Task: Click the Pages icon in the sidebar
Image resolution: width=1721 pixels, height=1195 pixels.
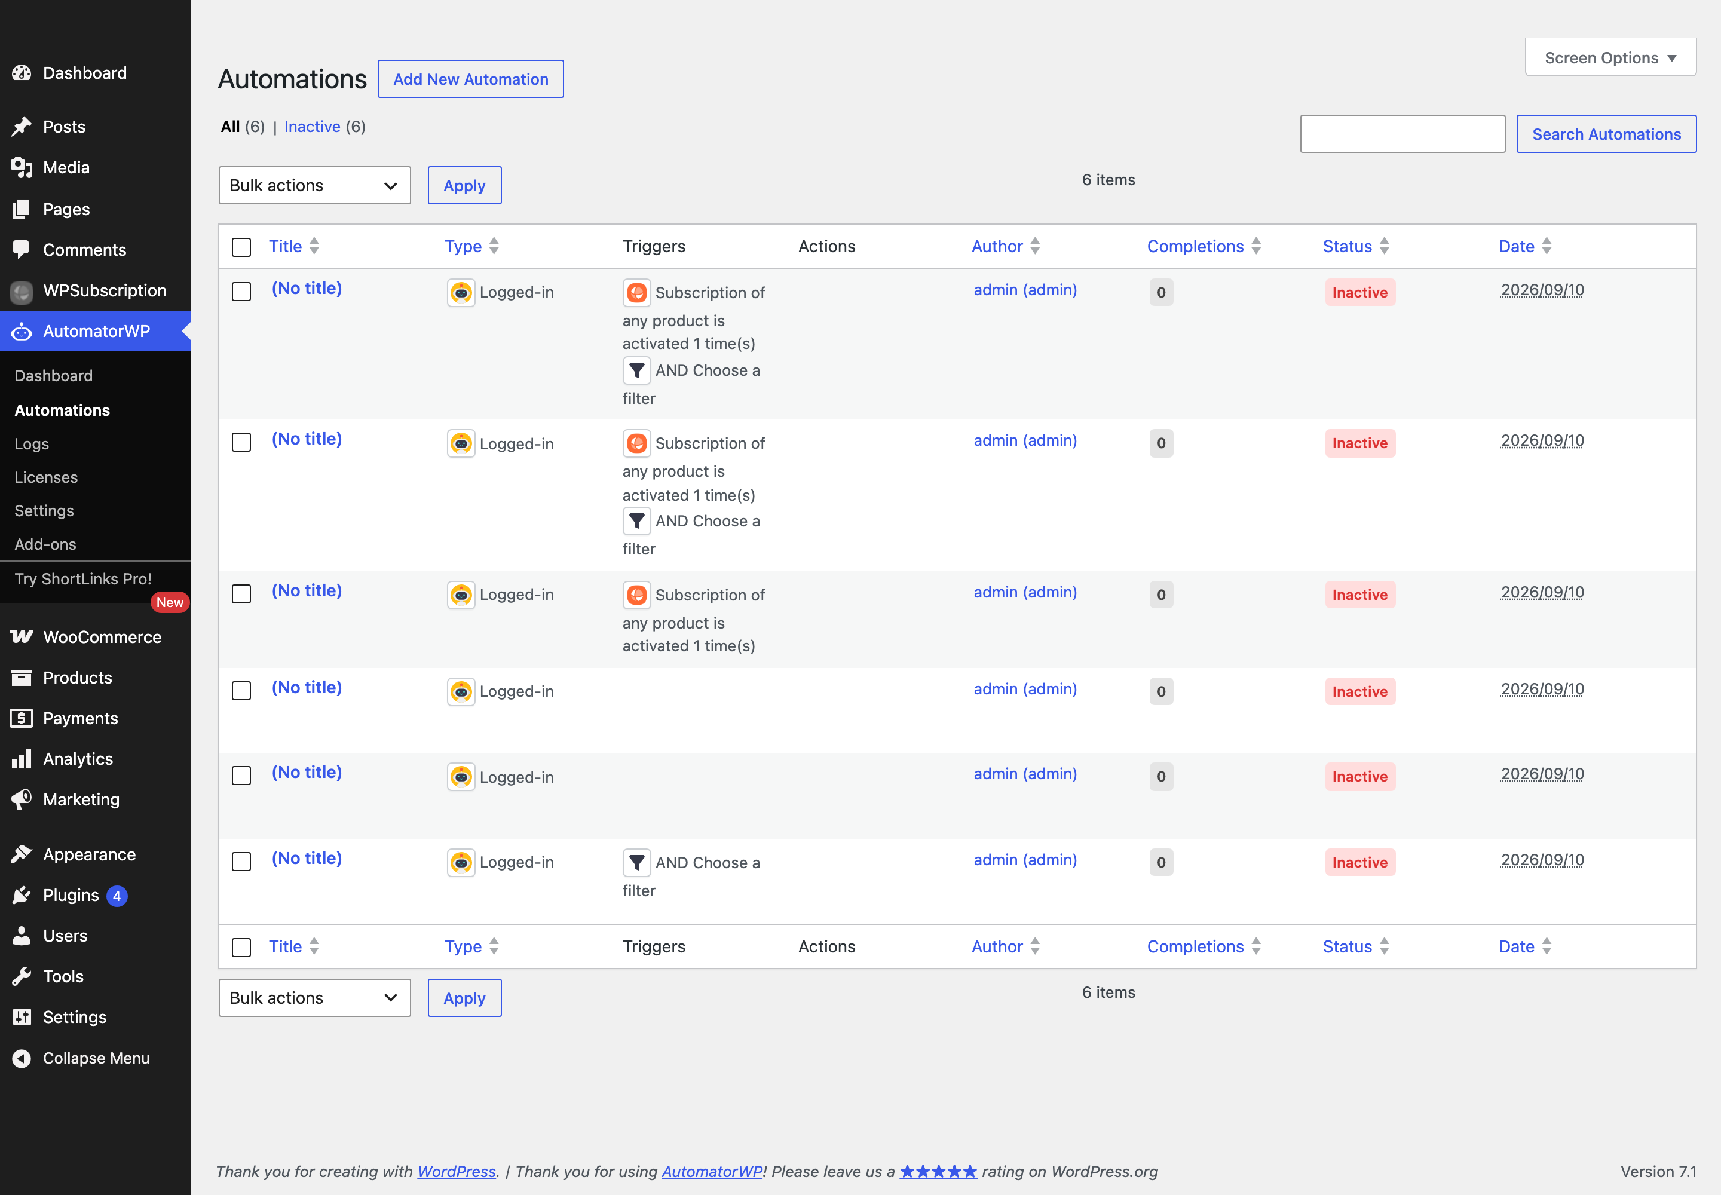Action: click(x=22, y=209)
